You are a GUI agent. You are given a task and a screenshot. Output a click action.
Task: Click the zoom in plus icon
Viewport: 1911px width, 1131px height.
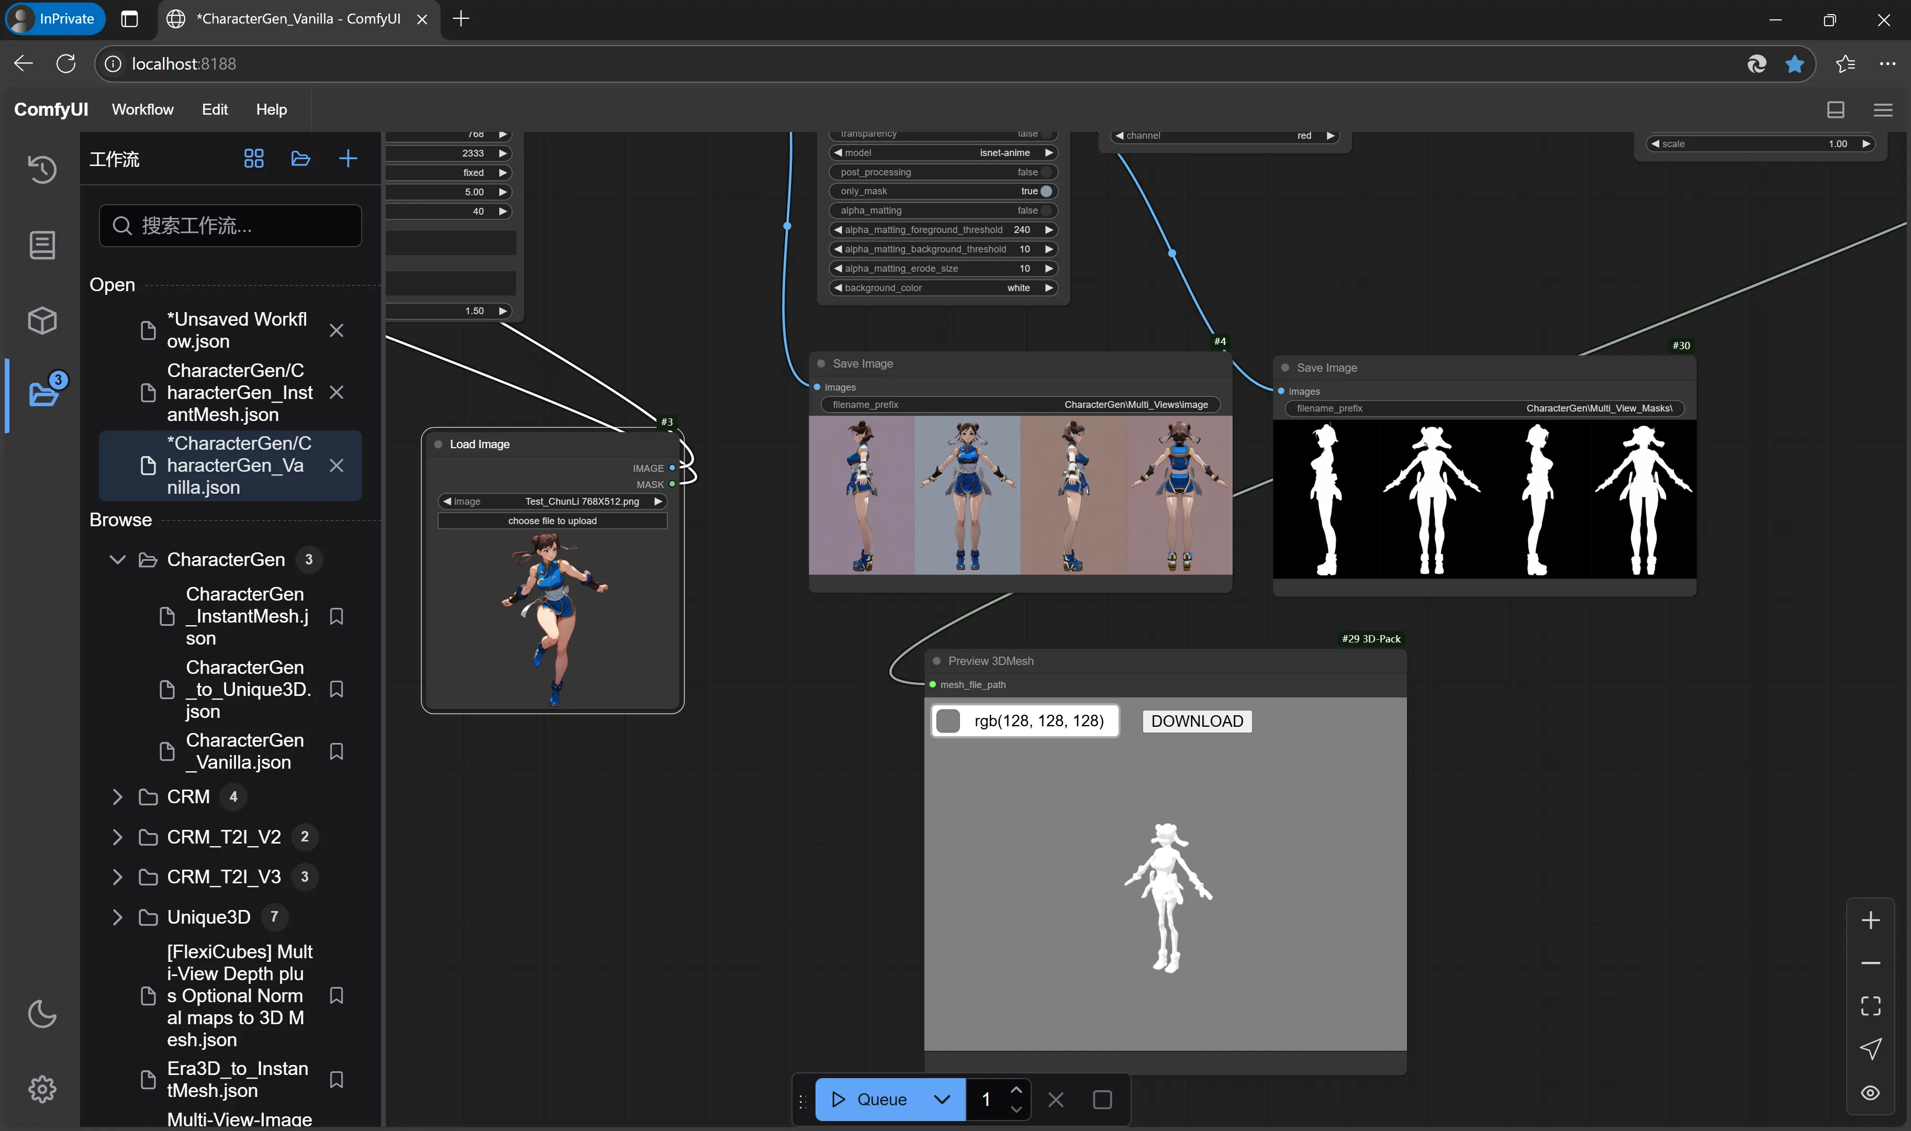(x=1870, y=920)
